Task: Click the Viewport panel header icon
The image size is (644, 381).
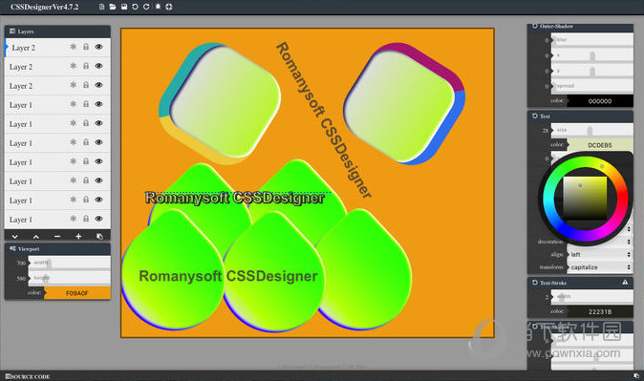Action: tap(12, 248)
